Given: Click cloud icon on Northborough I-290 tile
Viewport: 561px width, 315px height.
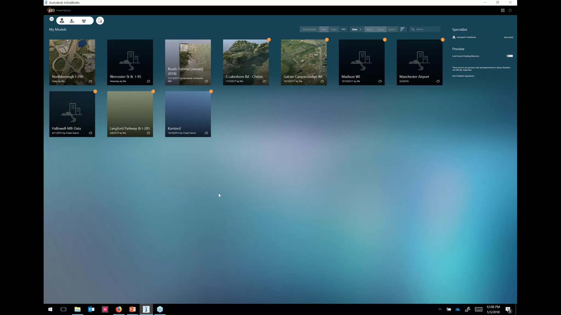Looking at the screenshot, I should tap(90, 81).
